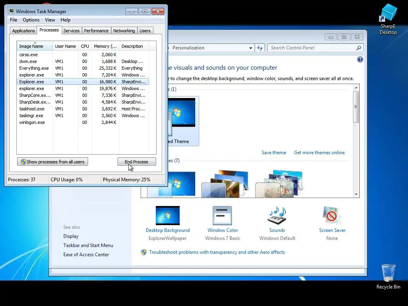408x306 pixels.
Task: Open the Display link under See also
Action: click(x=71, y=236)
